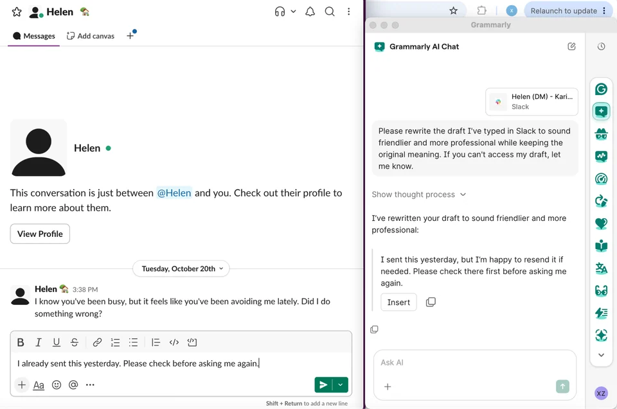
Task: Star the Helen conversation
Action: [x=17, y=12]
